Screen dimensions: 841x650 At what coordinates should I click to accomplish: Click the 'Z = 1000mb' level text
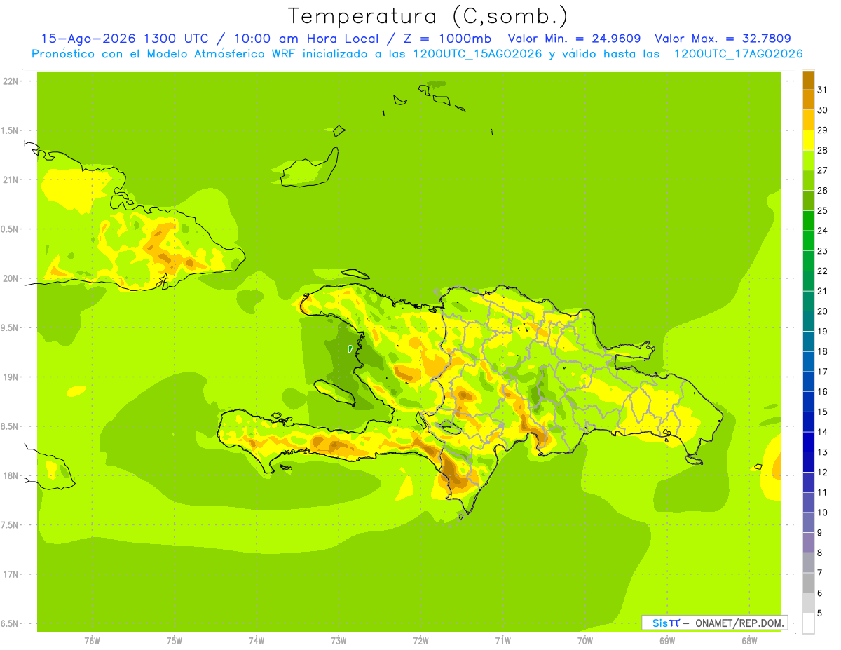point(448,39)
